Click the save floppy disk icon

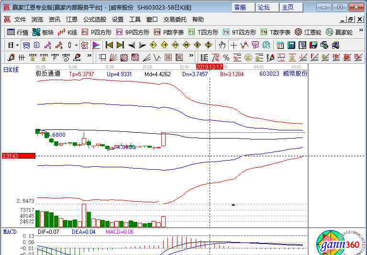[313, 45]
